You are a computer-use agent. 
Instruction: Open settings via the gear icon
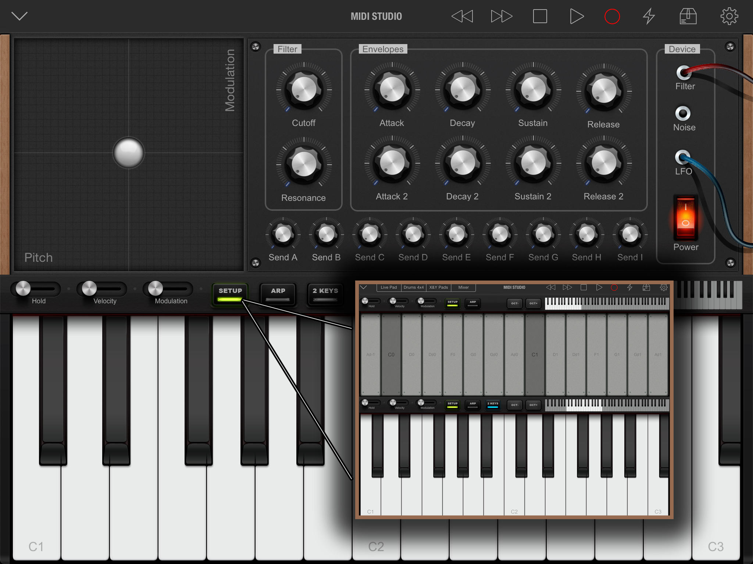(729, 17)
